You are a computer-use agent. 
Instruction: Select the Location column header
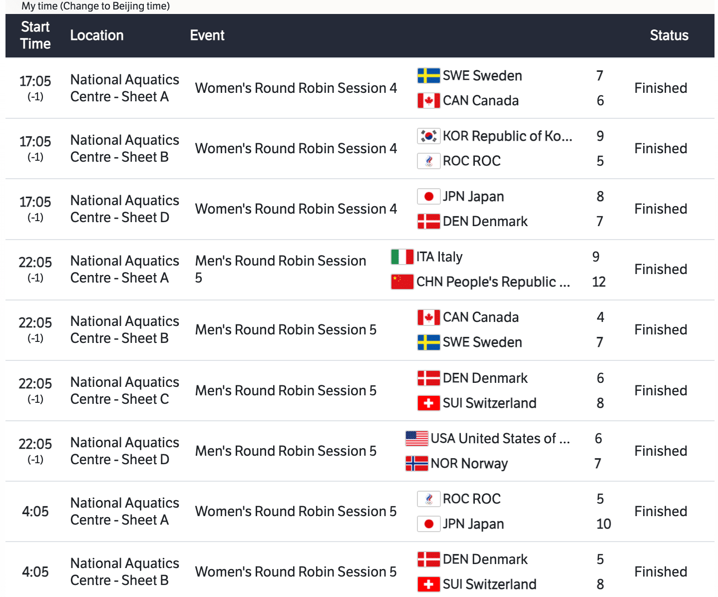tap(97, 35)
